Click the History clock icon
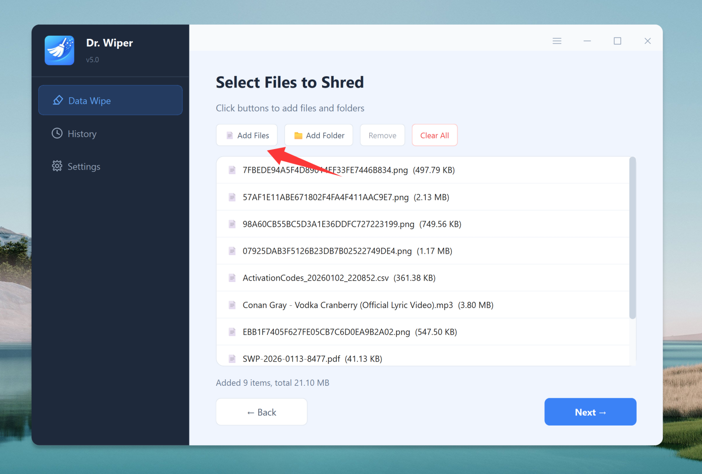 coord(57,133)
